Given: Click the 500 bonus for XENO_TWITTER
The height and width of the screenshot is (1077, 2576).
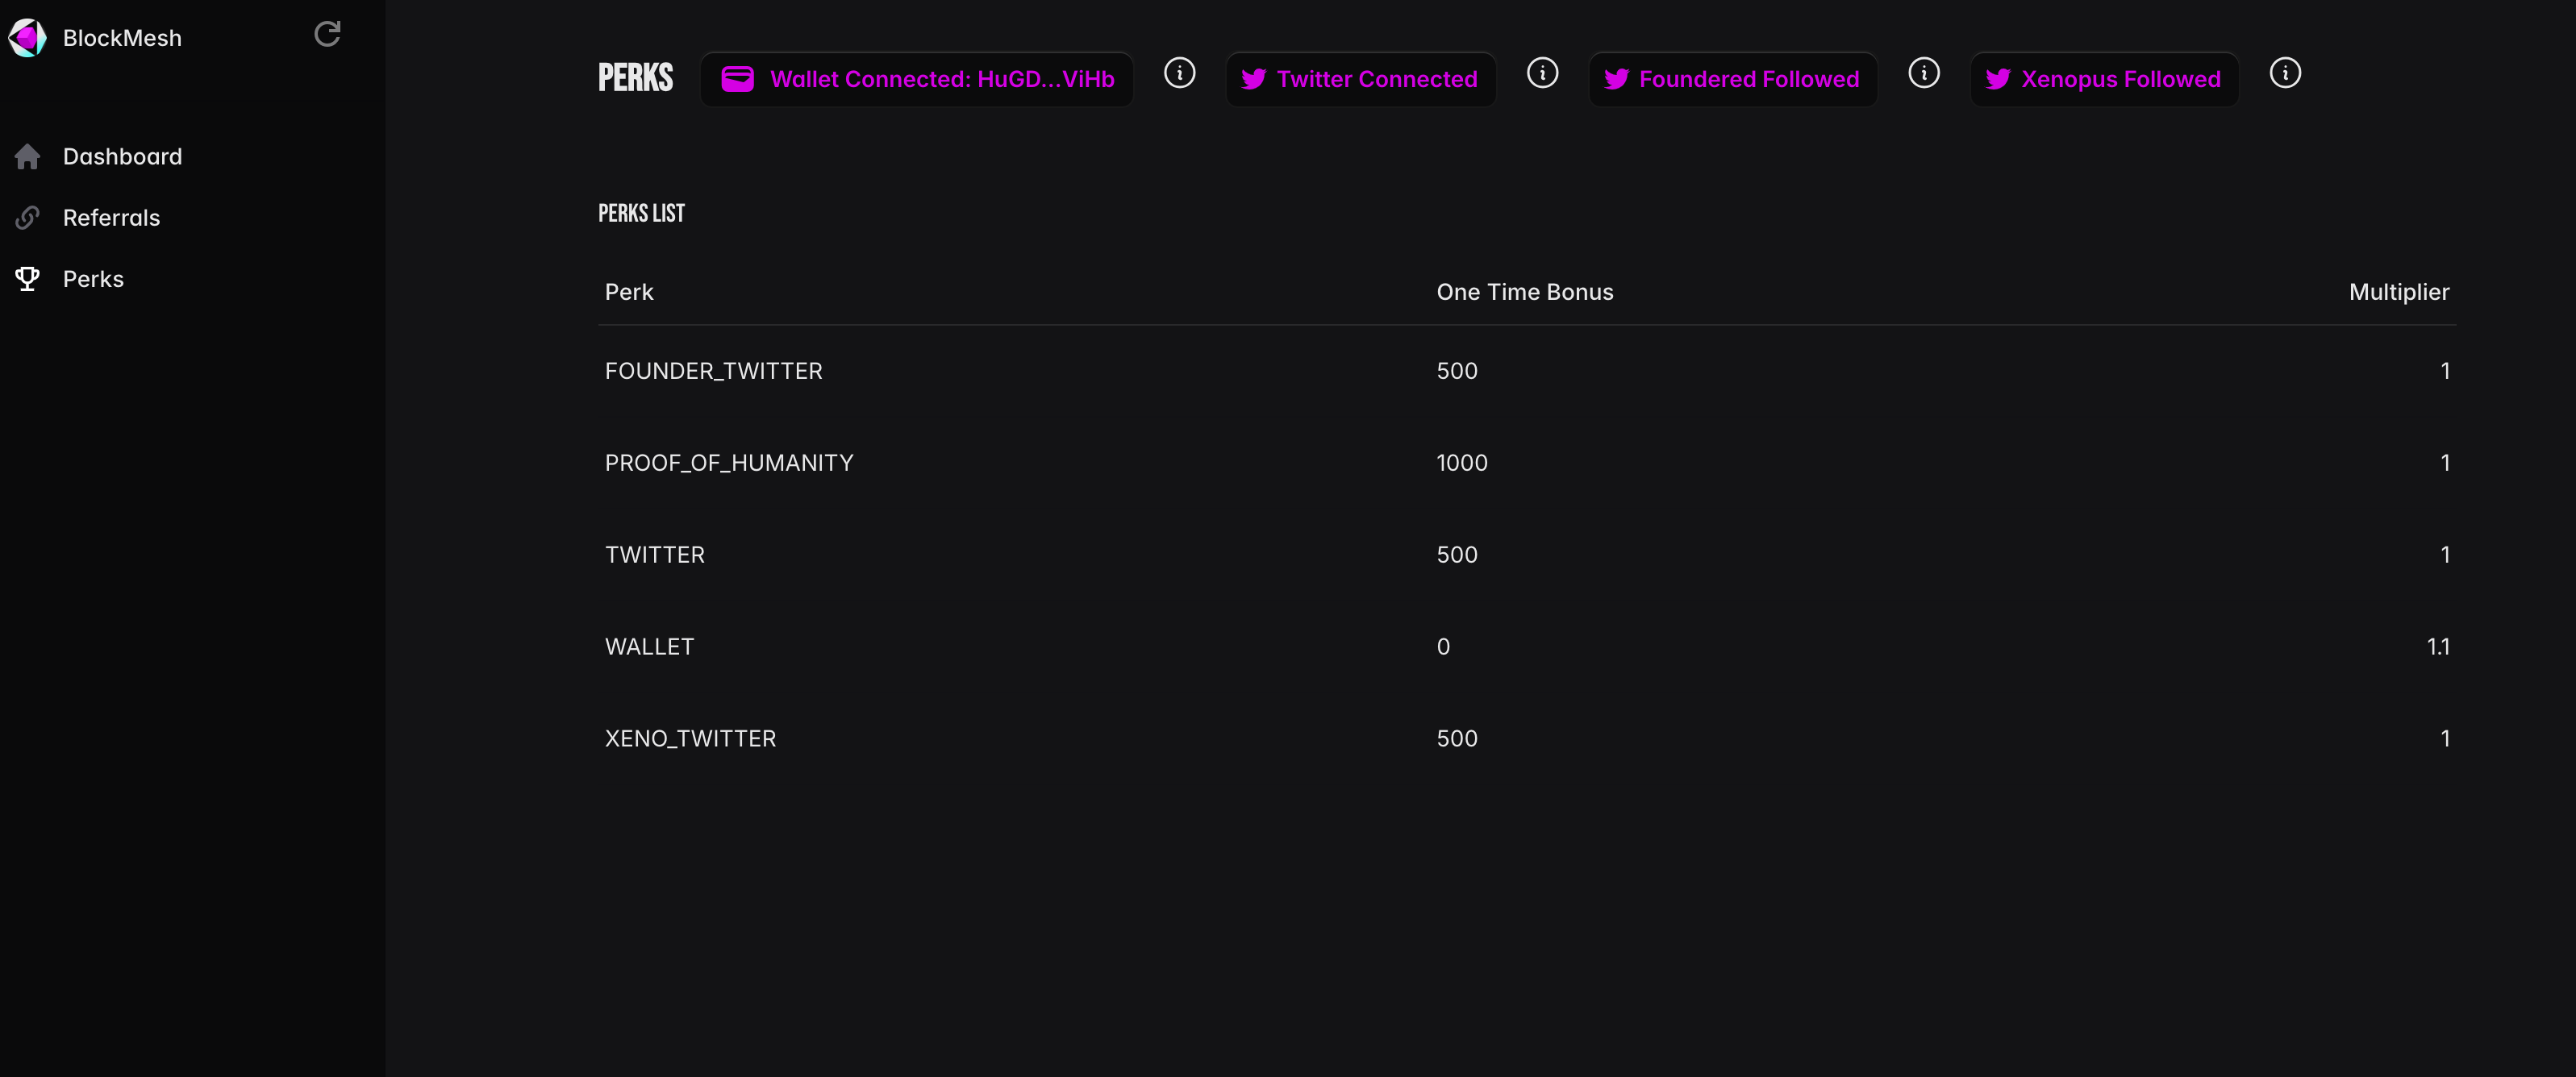Looking at the screenshot, I should point(1457,738).
